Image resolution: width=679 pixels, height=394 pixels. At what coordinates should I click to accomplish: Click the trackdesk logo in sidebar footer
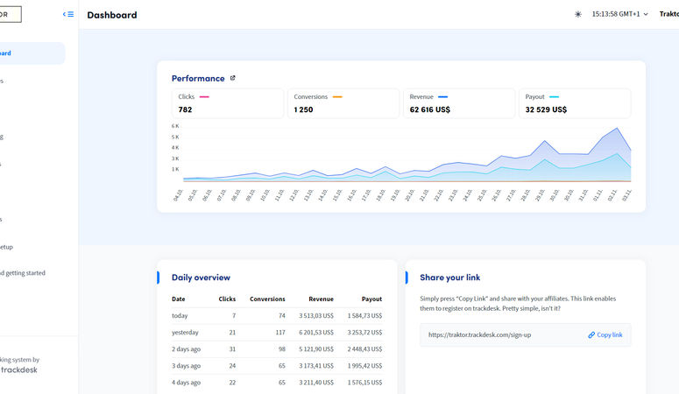(18, 369)
